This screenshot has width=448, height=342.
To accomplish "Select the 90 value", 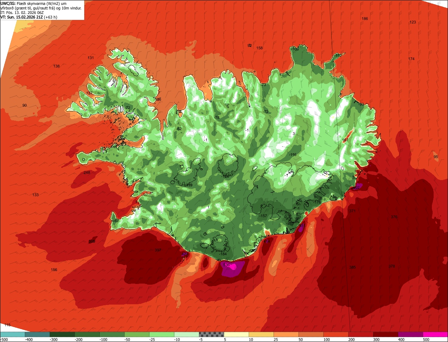I will pos(24,105).
